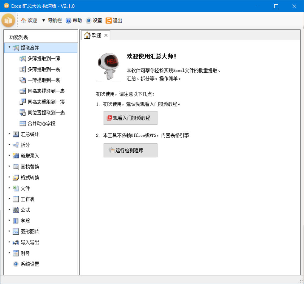Viewport: 304px width, 284px height.
Task: Click the 查找替换 icon
Action: pos(16,167)
